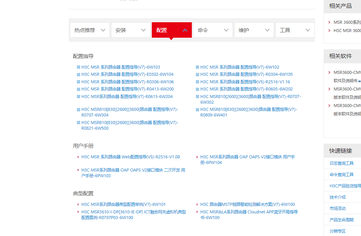Expand the plus icon beside R0821-6W500 guide

pyautogui.click(x=79, y=123)
